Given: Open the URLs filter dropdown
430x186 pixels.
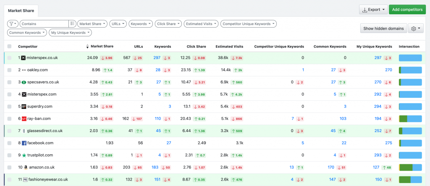Looking at the screenshot, I should pos(118,24).
